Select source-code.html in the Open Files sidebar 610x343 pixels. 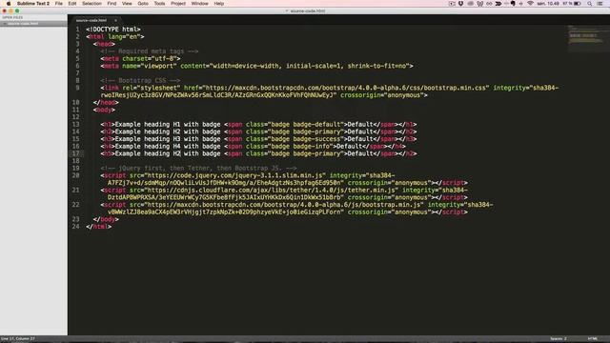pos(33,24)
